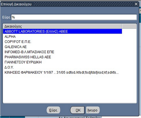
Task: Pick the Δ.Ο.Υ. list entry
Action: 63,67
